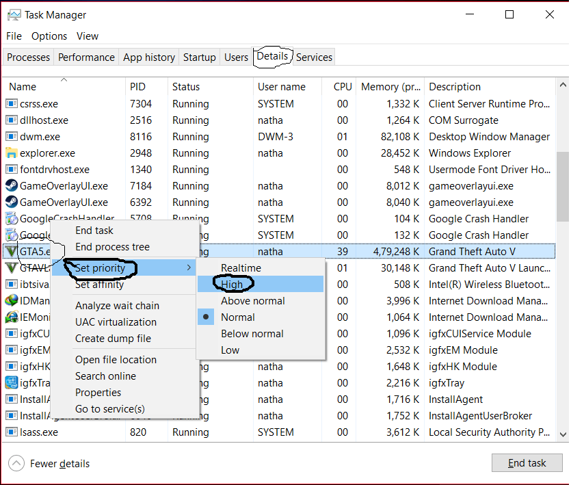571x485 pixels.
Task: Expand the Set priority submenu arrow
Action: (x=189, y=268)
